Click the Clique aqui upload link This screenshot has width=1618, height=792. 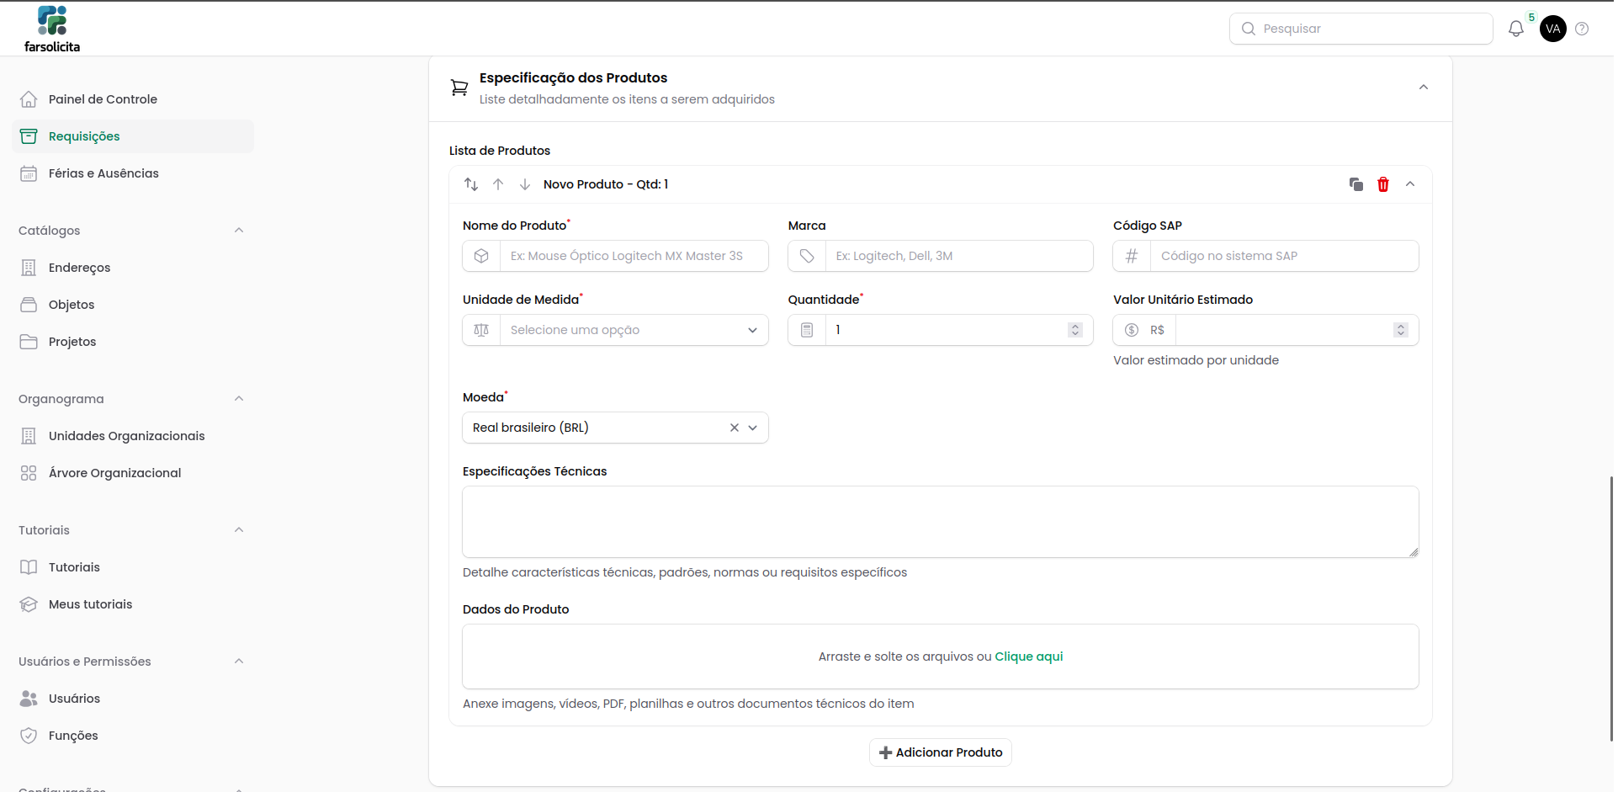(x=1028, y=656)
